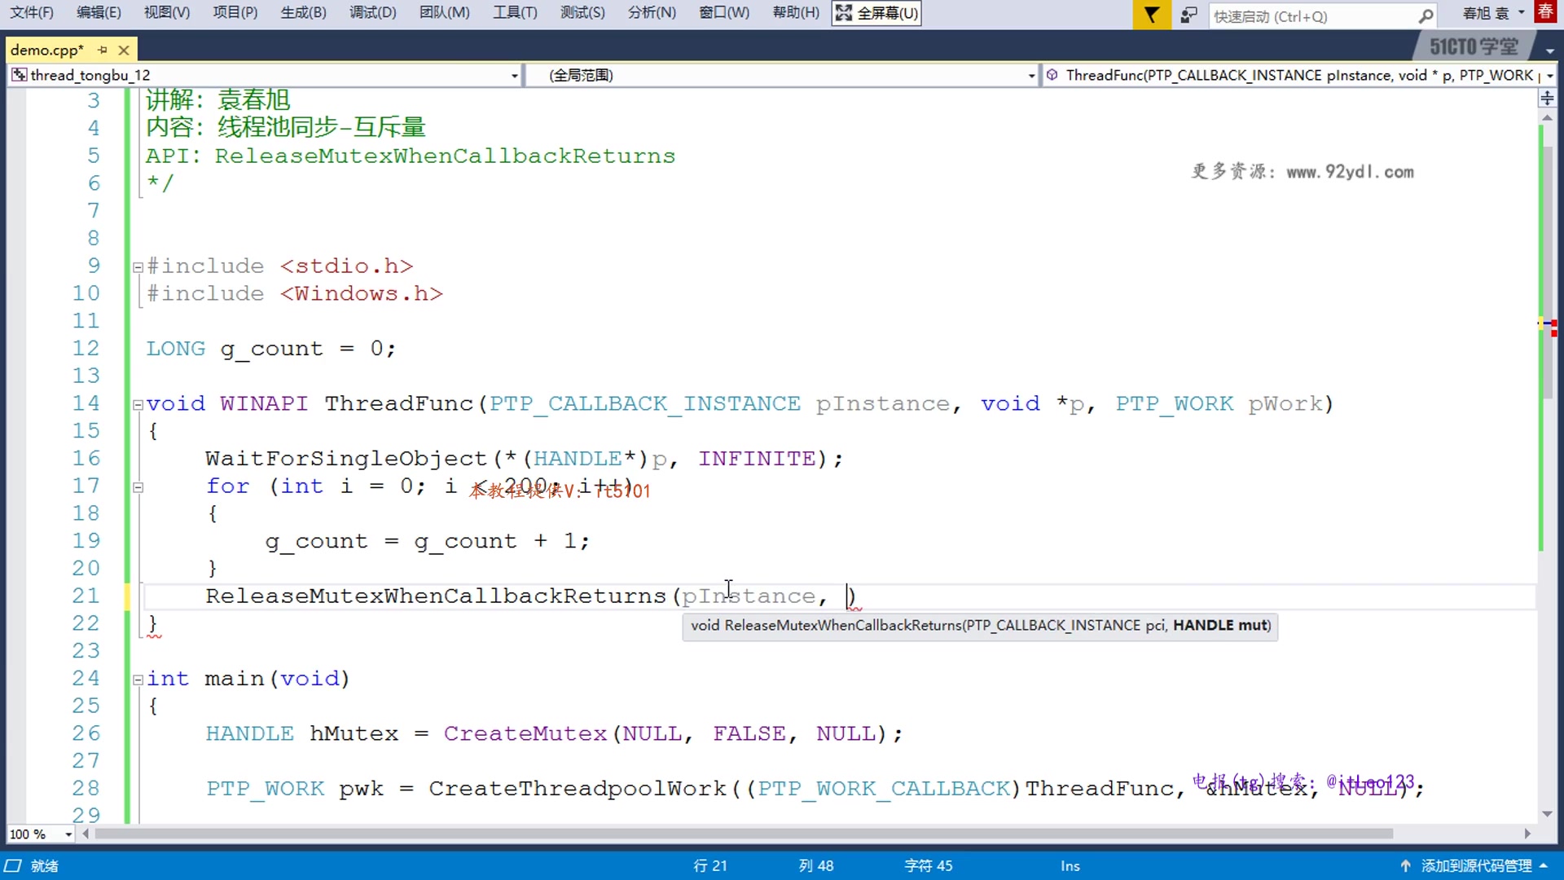Toggle full screen mode off
This screenshot has height=880, width=1564.
click(x=876, y=13)
